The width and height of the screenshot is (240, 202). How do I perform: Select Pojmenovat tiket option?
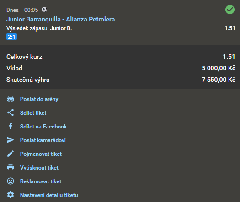41,154
